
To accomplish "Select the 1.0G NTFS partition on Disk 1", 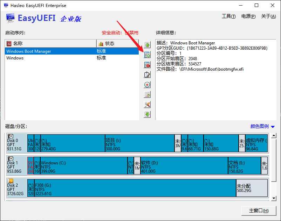I will (x=131, y=165).
